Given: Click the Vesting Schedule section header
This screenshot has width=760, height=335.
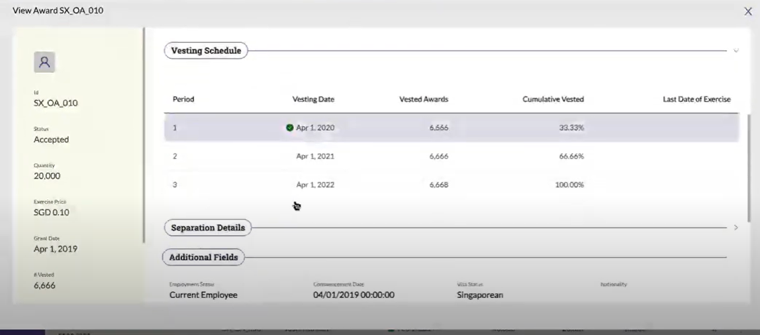Looking at the screenshot, I should [206, 50].
